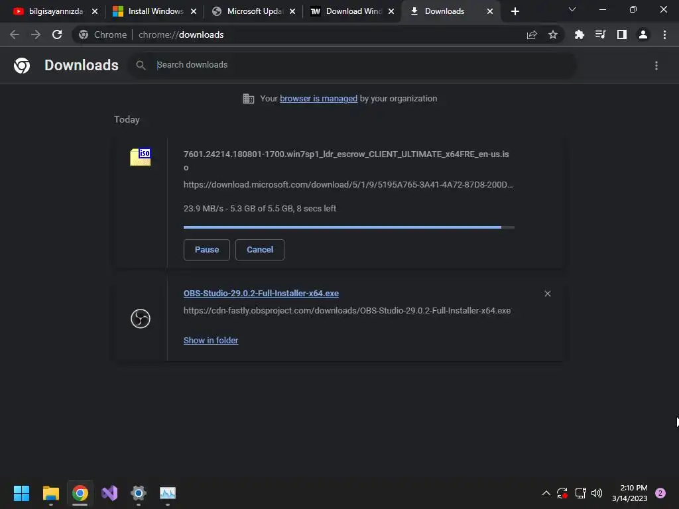Open the volume speaker tray icon

coord(597,493)
